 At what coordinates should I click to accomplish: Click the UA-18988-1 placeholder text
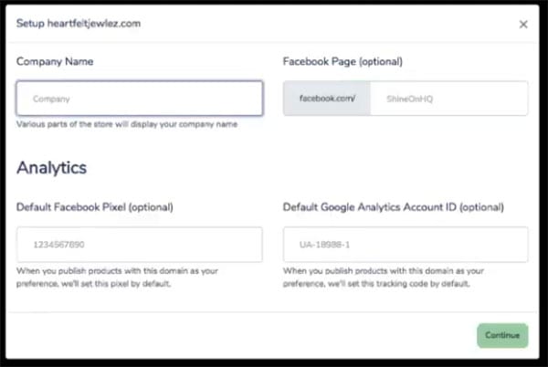click(324, 245)
